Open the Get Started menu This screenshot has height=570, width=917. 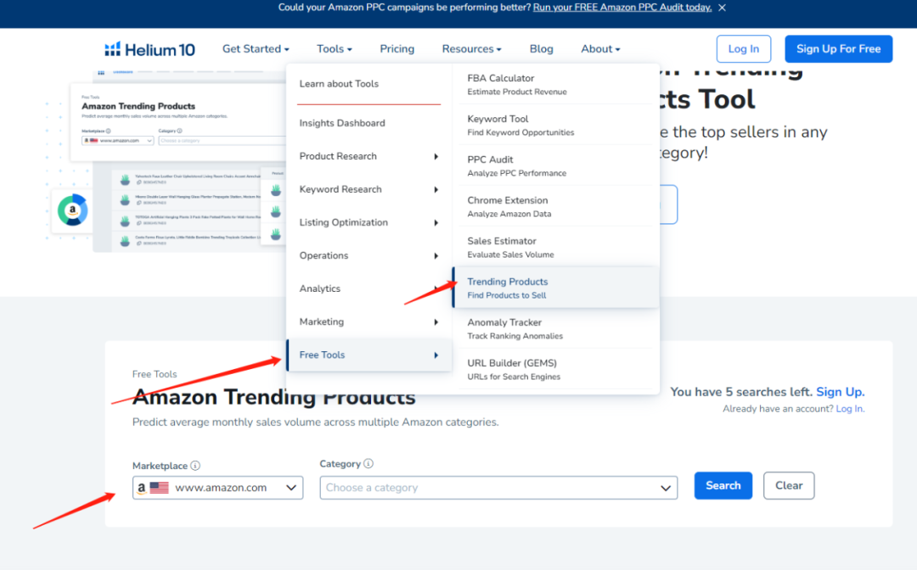tap(256, 49)
